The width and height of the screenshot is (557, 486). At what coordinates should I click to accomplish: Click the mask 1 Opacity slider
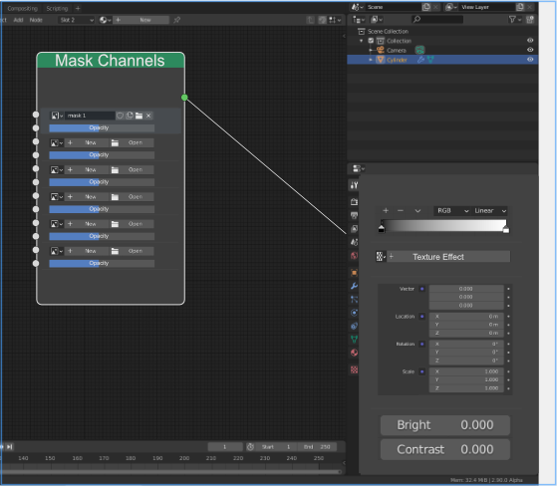coord(102,127)
